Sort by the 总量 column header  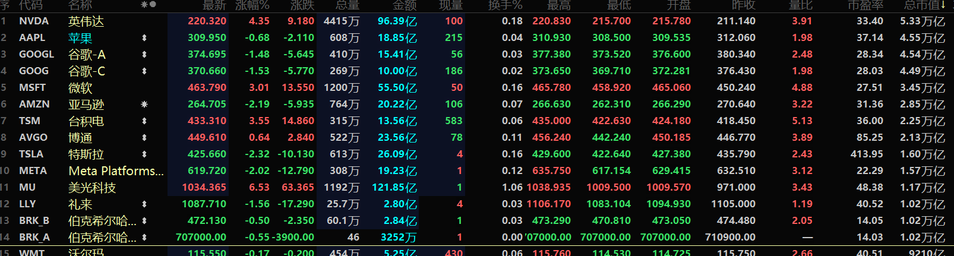348,5
